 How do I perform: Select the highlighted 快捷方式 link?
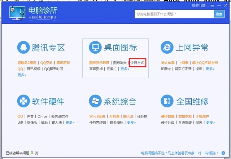tap(137, 63)
